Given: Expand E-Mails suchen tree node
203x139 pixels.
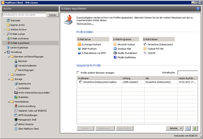Looking at the screenshot, I should pyautogui.click(x=5, y=34).
